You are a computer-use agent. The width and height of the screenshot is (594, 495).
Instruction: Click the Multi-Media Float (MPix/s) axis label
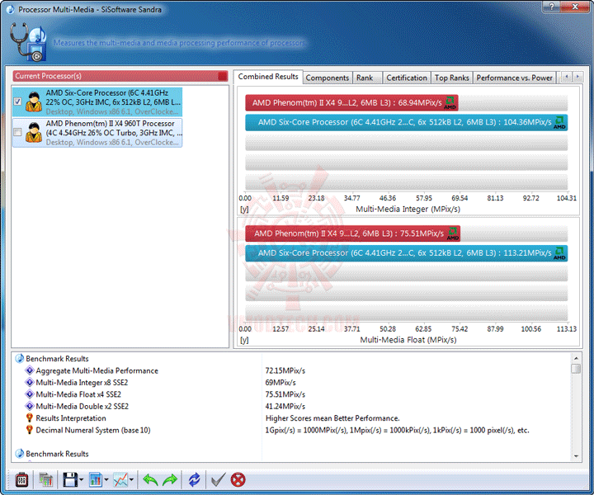[x=408, y=340]
